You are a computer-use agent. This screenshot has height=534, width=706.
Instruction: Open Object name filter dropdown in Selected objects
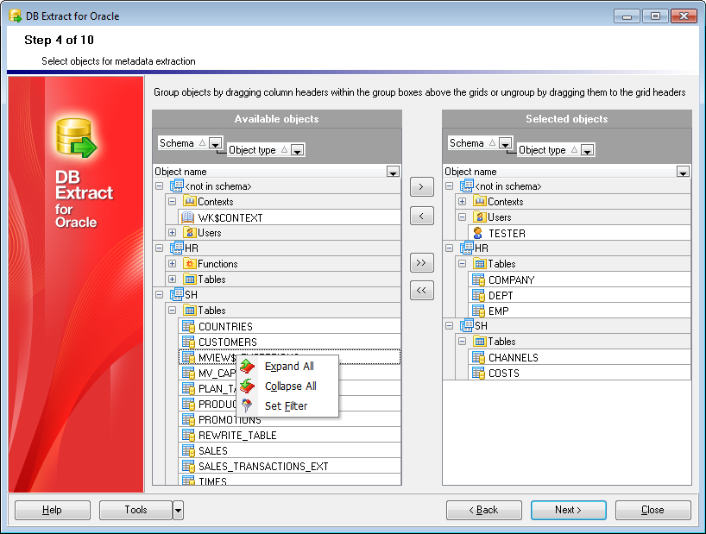[683, 172]
